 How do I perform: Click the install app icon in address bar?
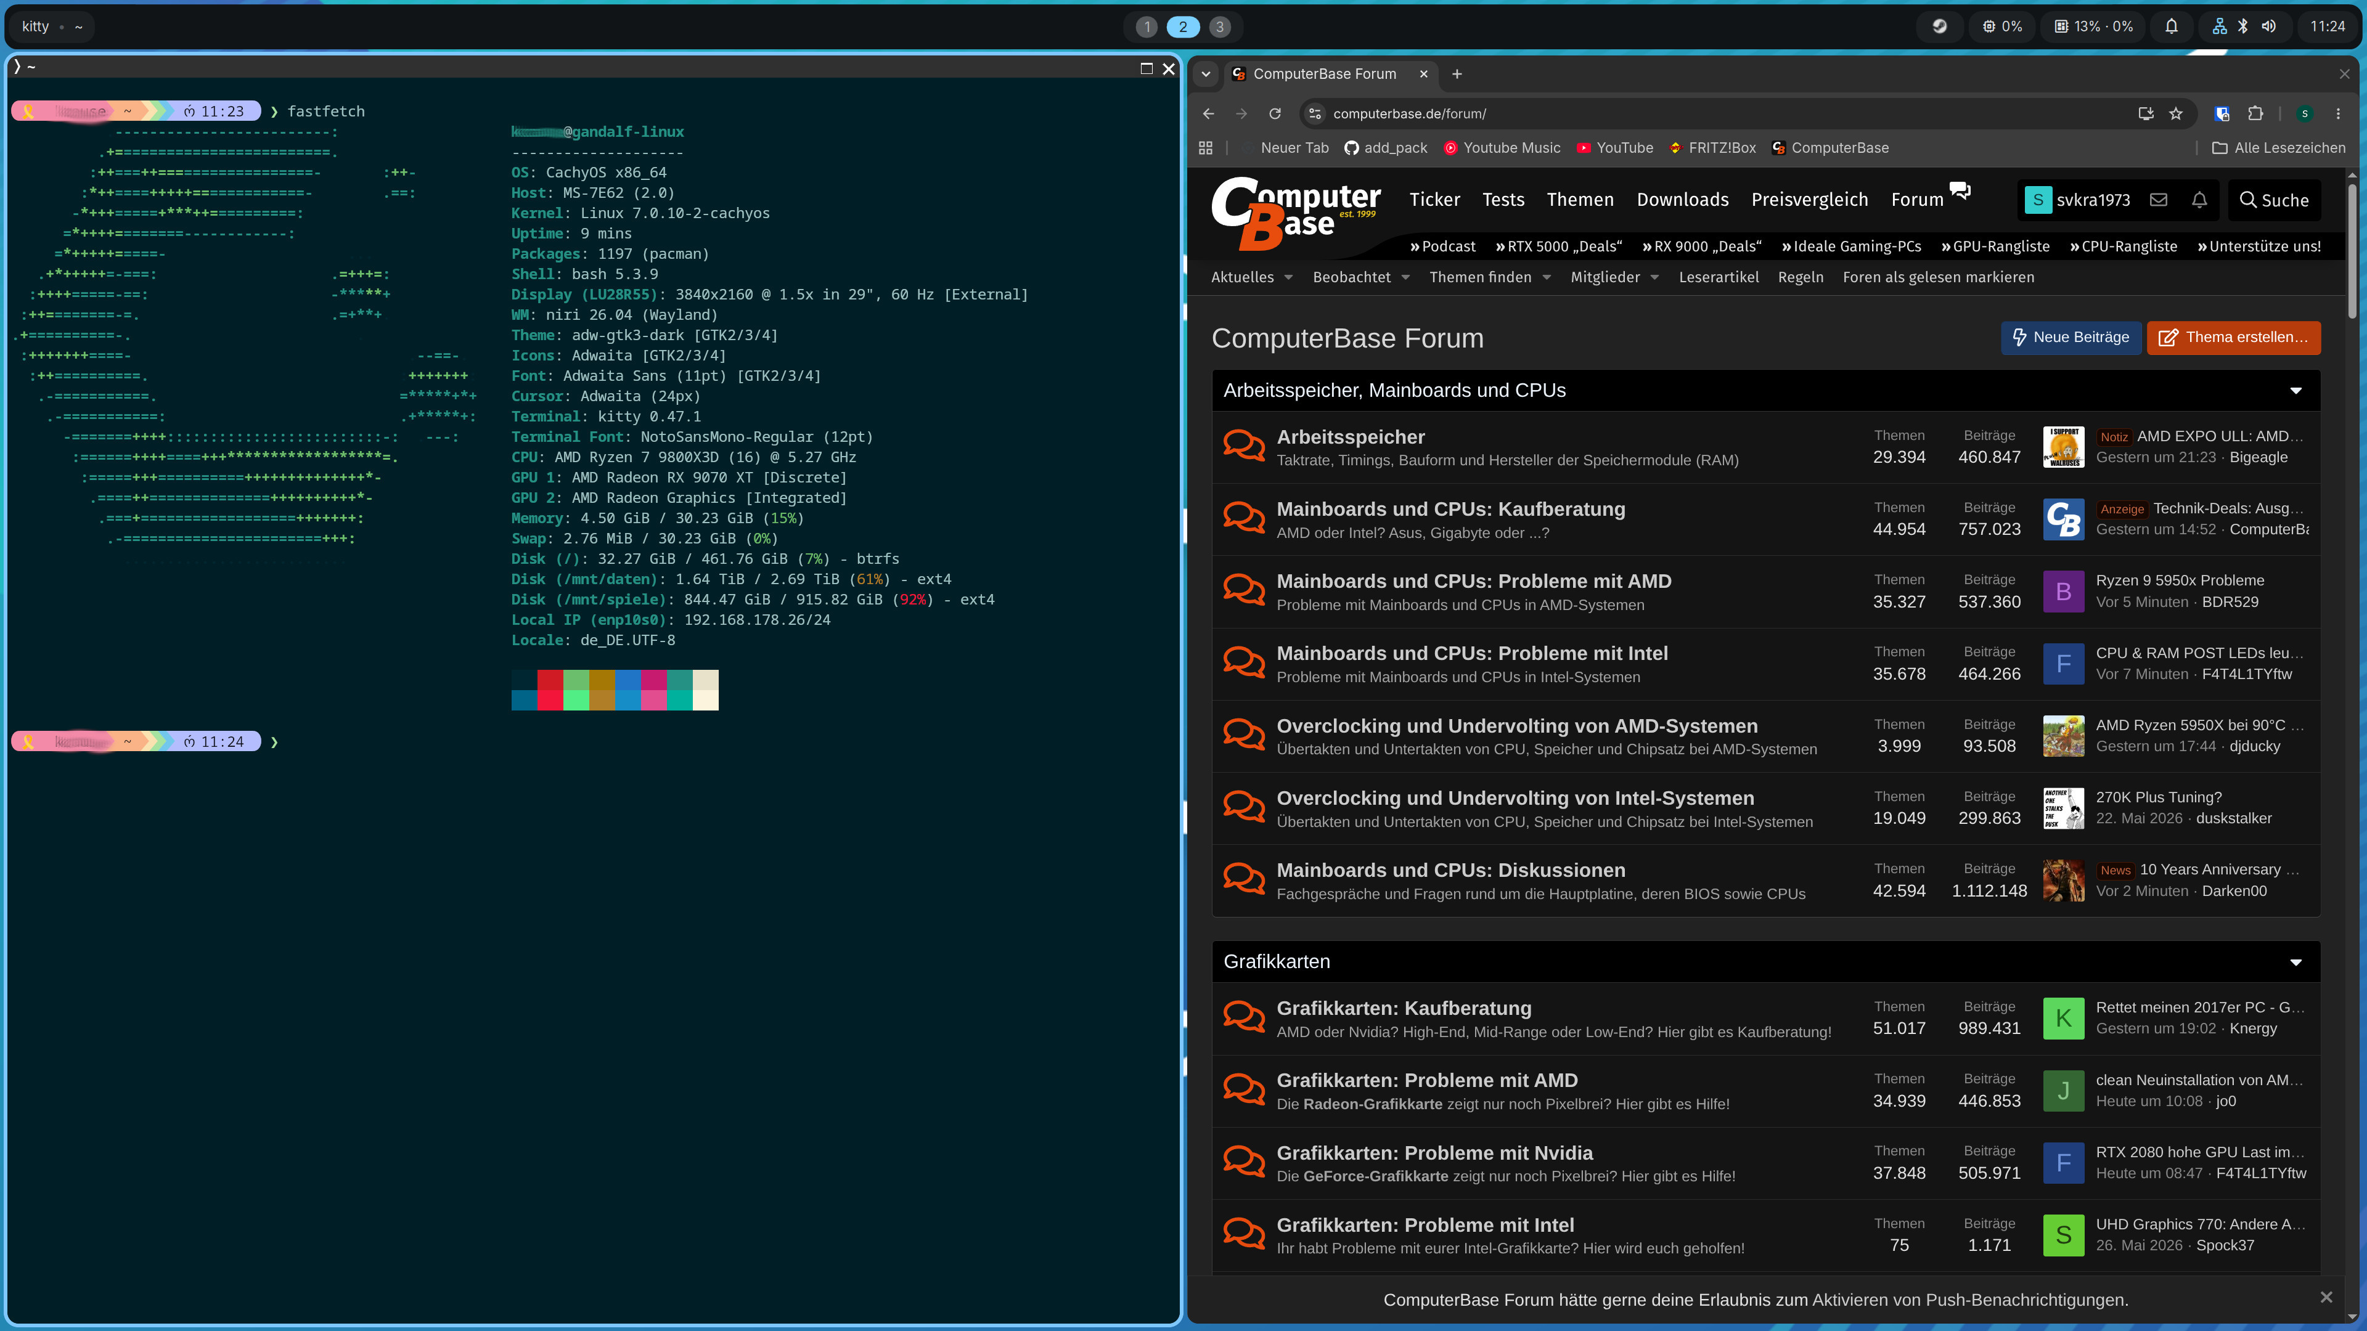click(2146, 114)
